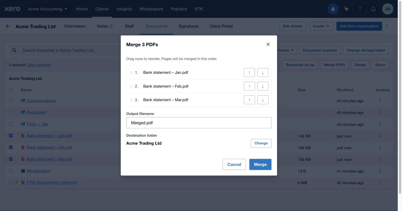Open the Workpapers menu

[x=151, y=9]
